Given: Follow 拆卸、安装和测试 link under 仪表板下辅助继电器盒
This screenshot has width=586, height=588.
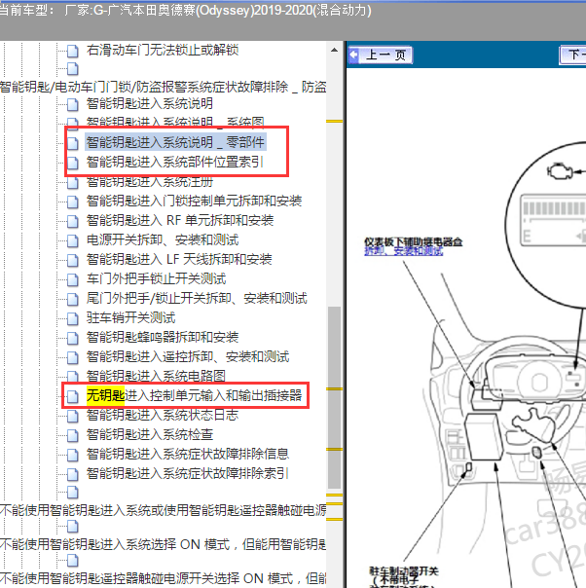Looking at the screenshot, I should click(x=403, y=251).
